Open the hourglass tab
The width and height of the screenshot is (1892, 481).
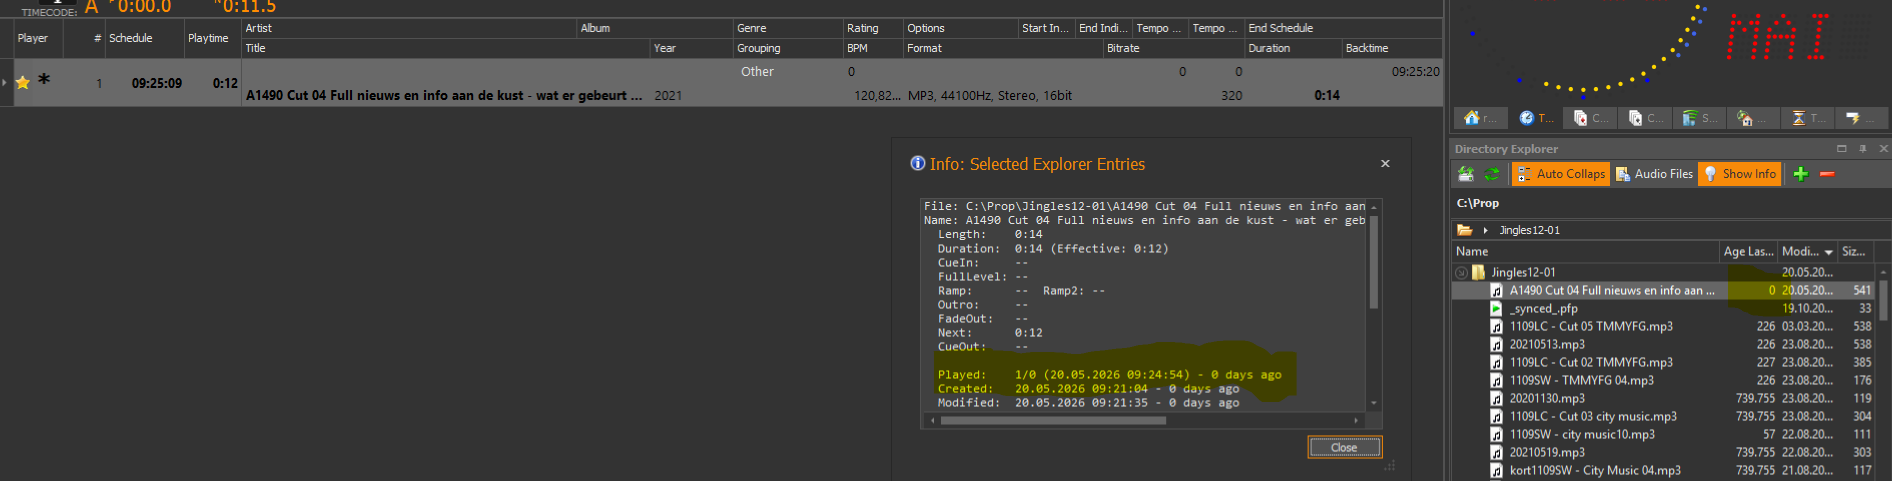tap(1808, 118)
